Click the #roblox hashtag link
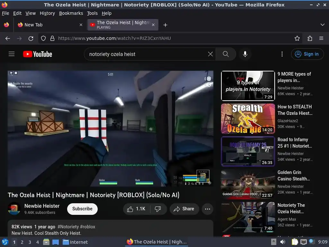329x247 pixels. pyautogui.click(x=88, y=227)
